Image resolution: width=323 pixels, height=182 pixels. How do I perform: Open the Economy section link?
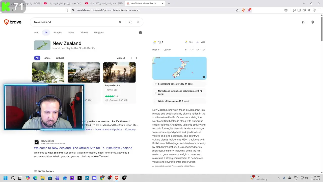click(x=130, y=129)
